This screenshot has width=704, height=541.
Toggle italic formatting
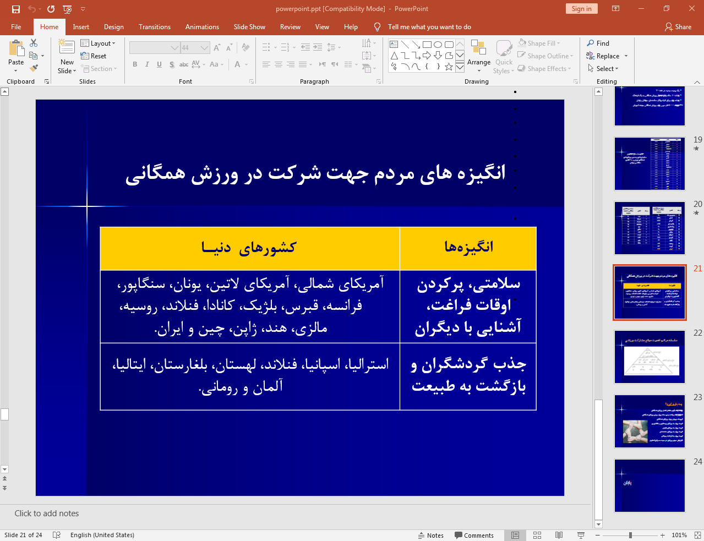[146, 64]
